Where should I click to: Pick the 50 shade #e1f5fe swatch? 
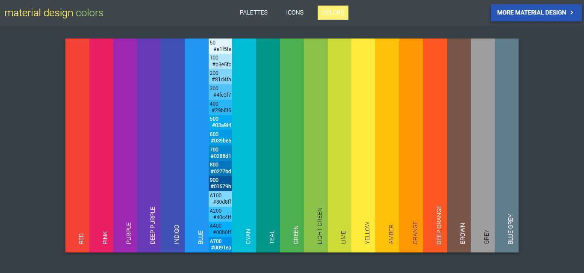coord(221,46)
